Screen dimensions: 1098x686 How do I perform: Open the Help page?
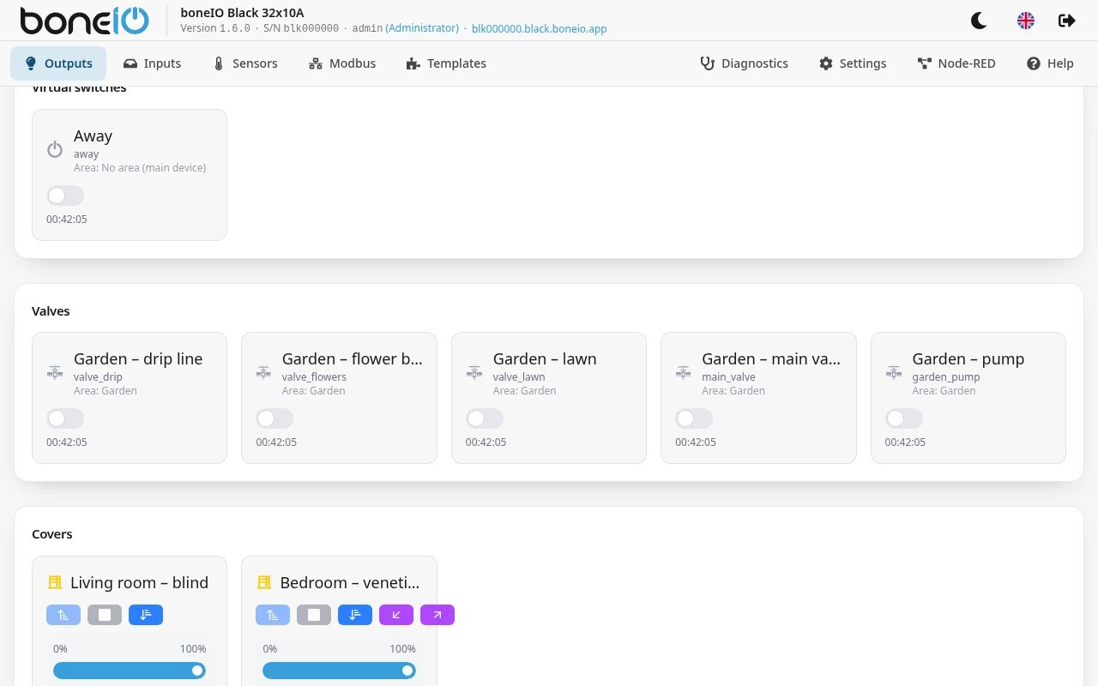click(x=1050, y=63)
